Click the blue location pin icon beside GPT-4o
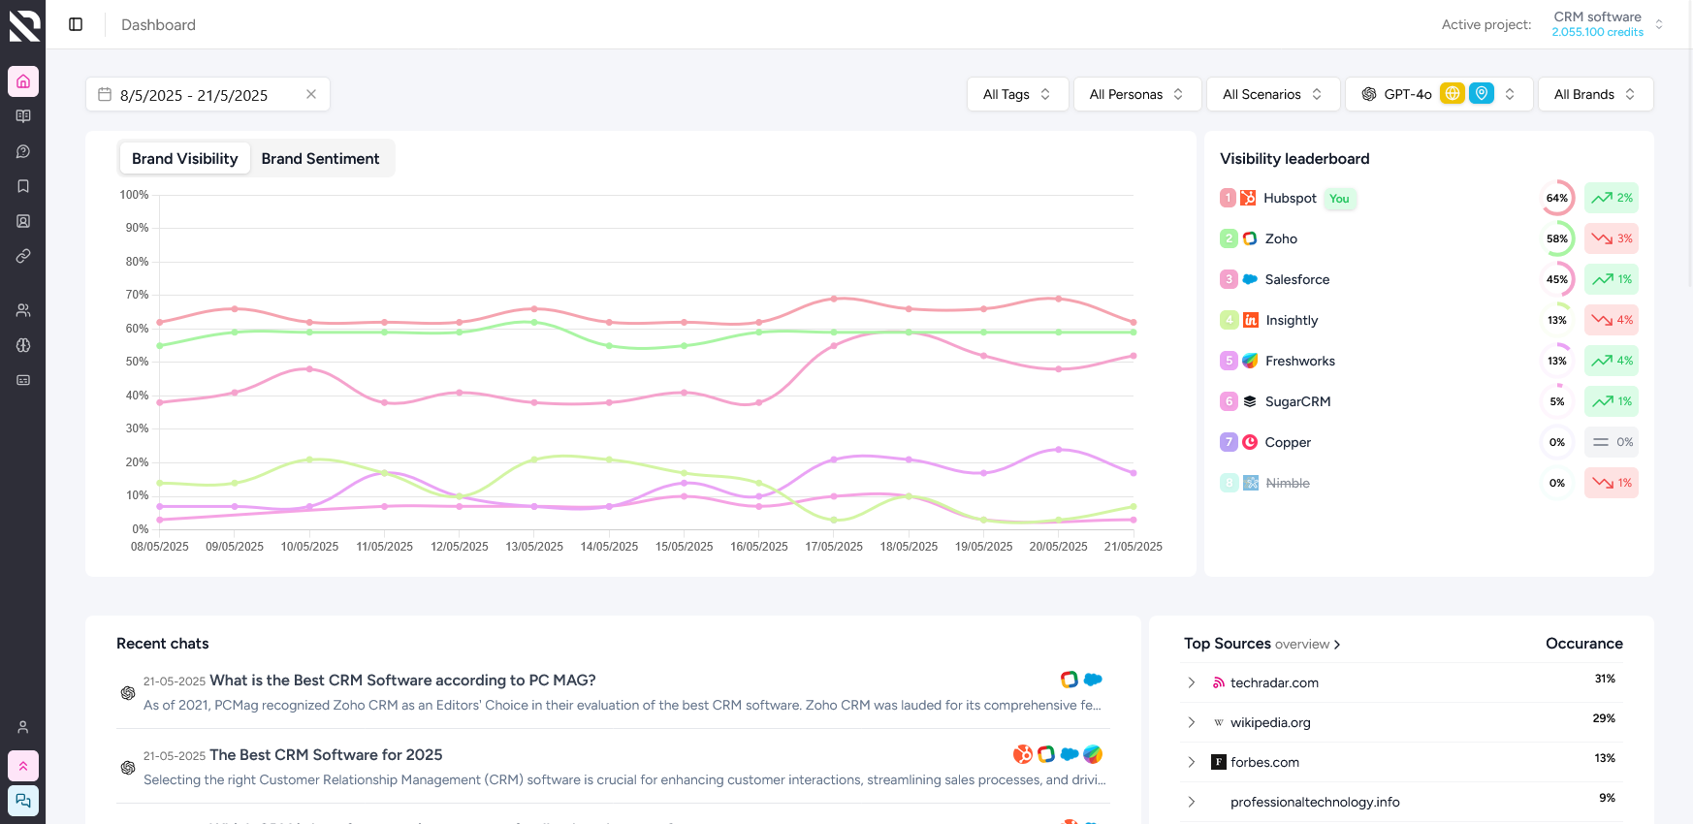1693x824 pixels. [1482, 93]
